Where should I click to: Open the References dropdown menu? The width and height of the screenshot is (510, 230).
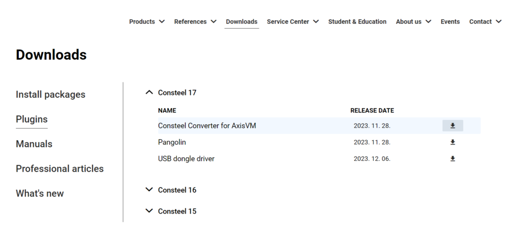pyautogui.click(x=195, y=22)
